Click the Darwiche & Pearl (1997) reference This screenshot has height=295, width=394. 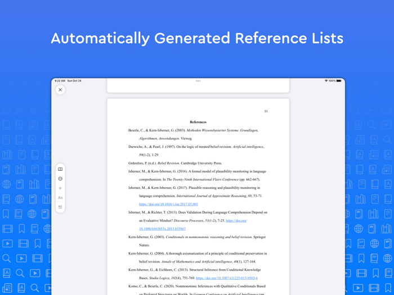196,151
